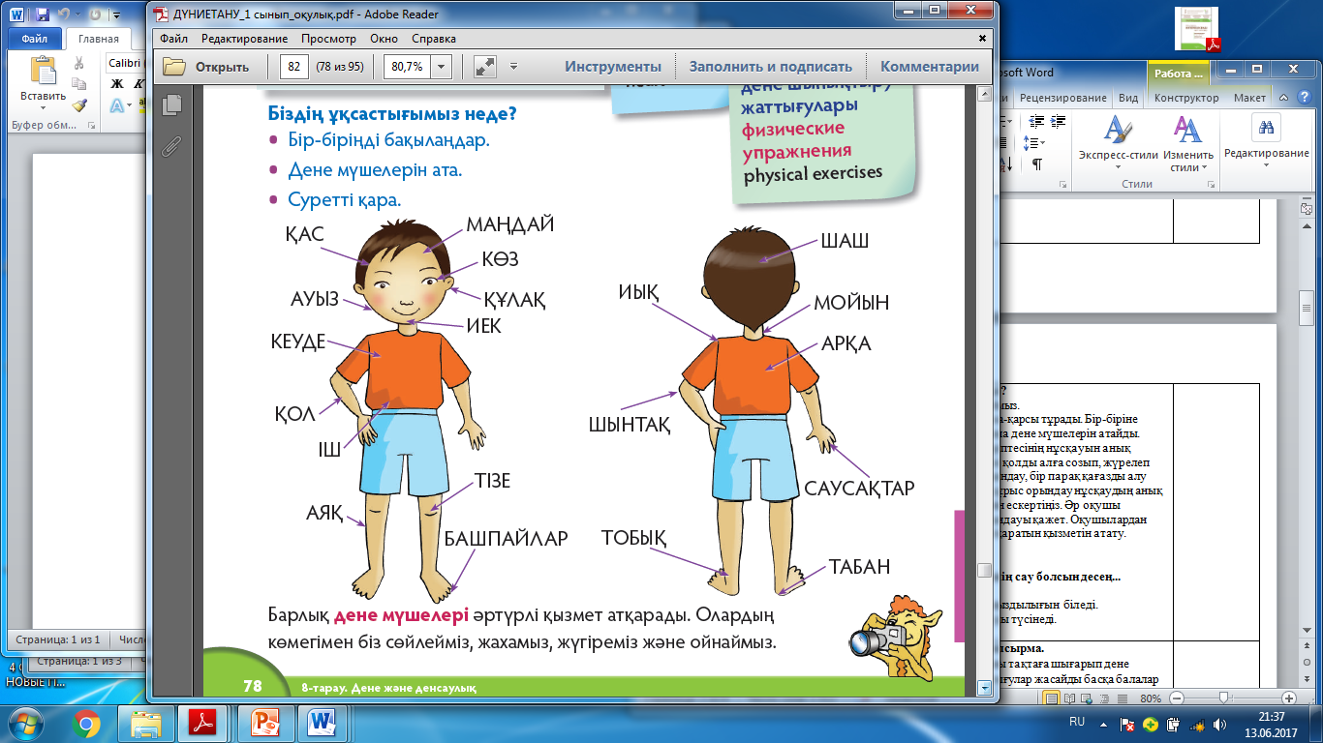1323x743 pixels.
Task: Expand the Adobe Reader toolbar options arrow
Action: pos(513,67)
